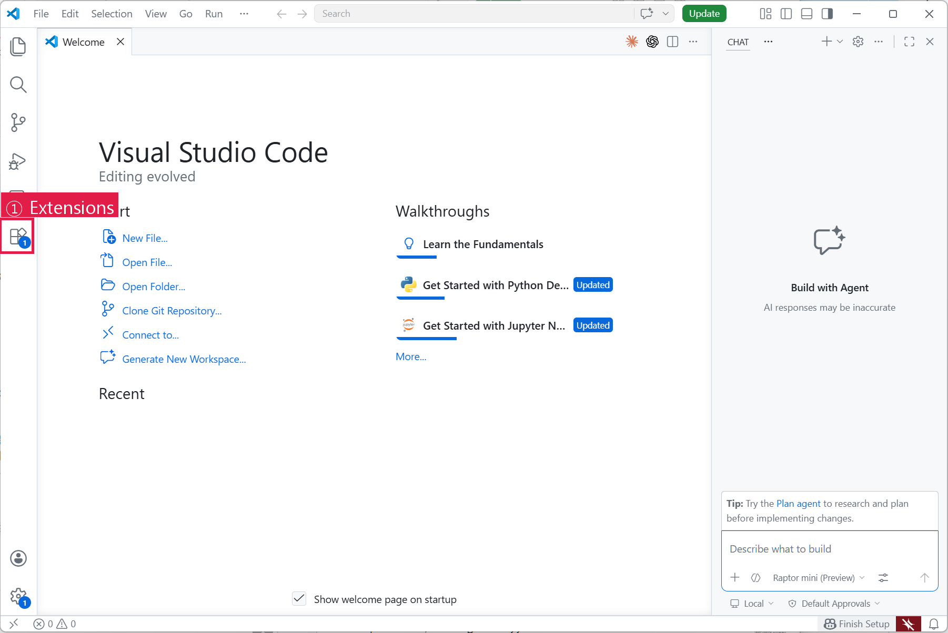Screen dimensions: 948x633
Task: Open the Run and Debug view
Action: pyautogui.click(x=18, y=161)
